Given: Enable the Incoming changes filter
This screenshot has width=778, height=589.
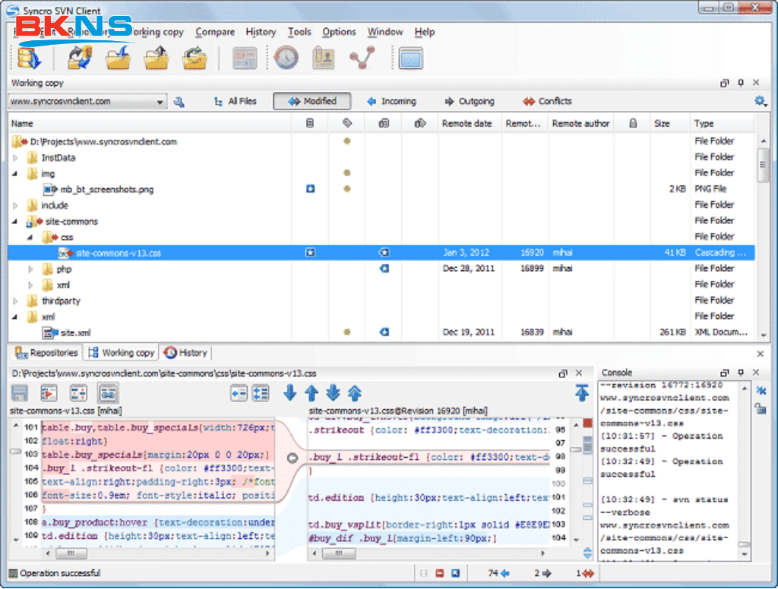Looking at the screenshot, I should pyautogui.click(x=391, y=101).
